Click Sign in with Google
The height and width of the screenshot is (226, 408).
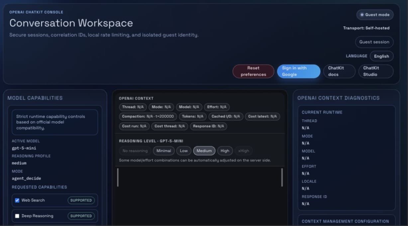point(299,71)
